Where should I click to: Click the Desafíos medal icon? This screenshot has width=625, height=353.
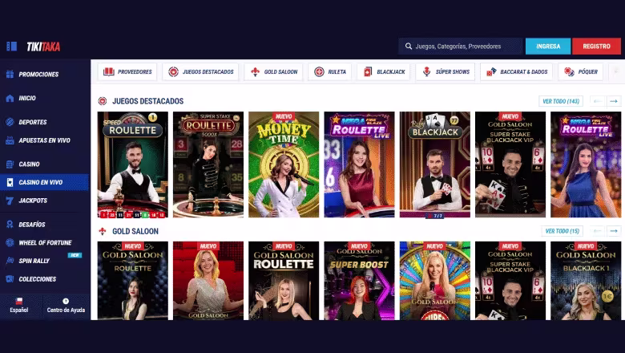click(10, 225)
